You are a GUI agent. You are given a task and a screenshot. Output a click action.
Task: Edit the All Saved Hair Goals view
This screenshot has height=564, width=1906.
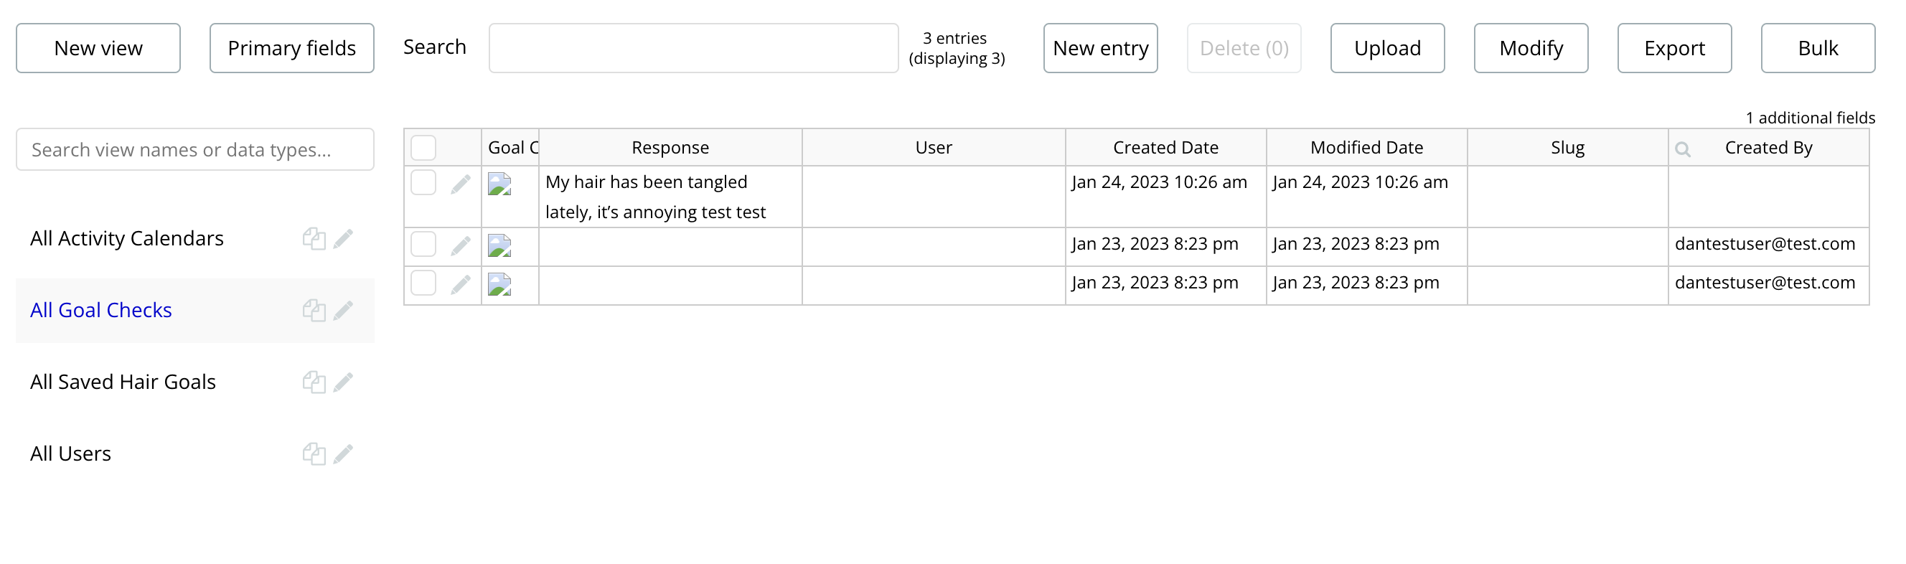click(x=342, y=382)
